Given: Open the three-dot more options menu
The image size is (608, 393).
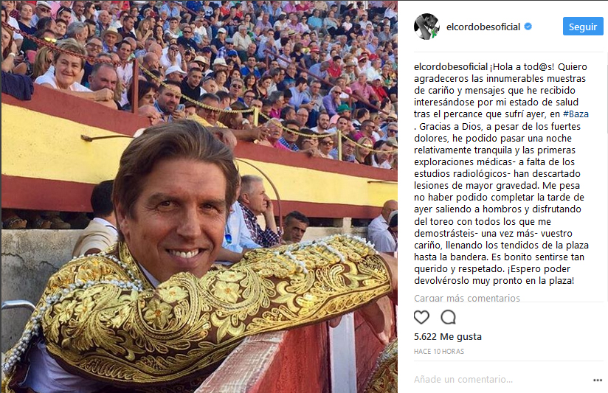Looking at the screenshot, I should click(598, 380).
